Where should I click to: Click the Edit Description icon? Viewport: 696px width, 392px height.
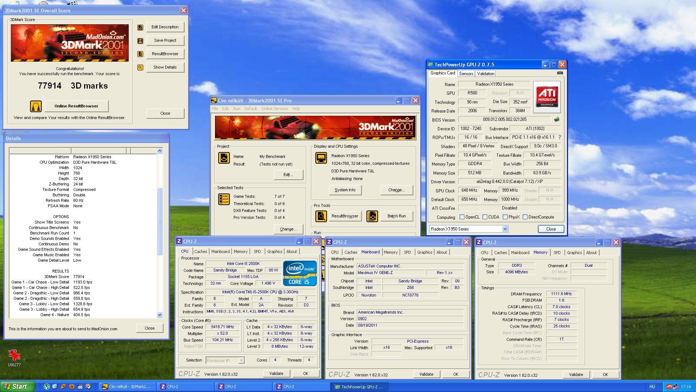click(140, 27)
